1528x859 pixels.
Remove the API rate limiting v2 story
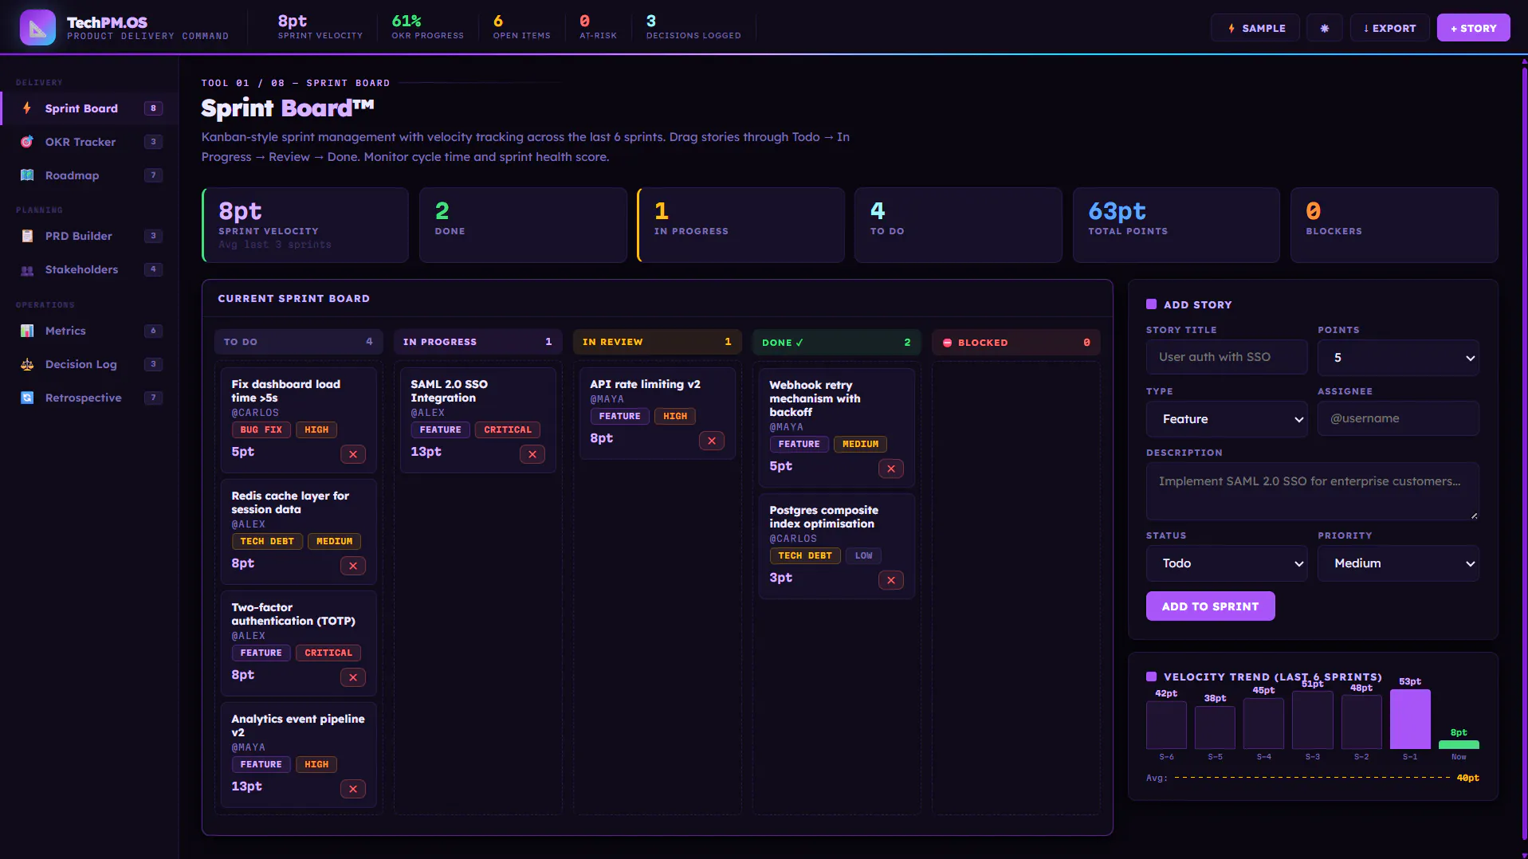click(x=712, y=441)
